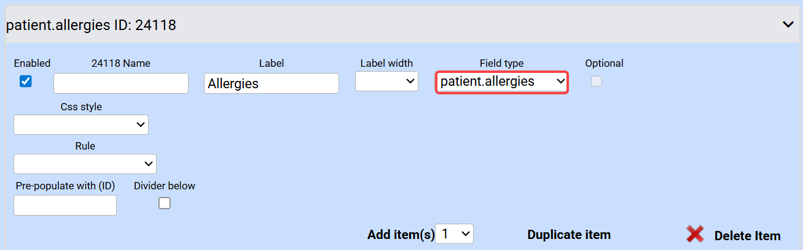Viewport: 803px width, 250px height.
Task: Focus the Pre-populate with (ID) field
Action: coord(65,205)
